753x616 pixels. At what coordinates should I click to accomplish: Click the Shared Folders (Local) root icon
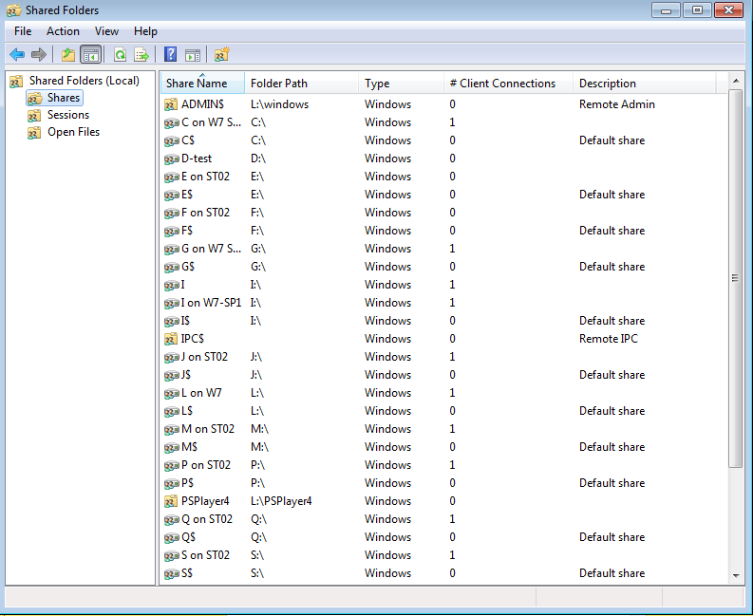[16, 81]
